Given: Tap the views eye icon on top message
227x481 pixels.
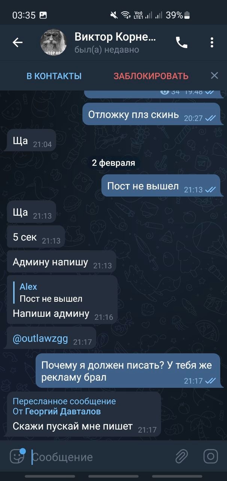Looking at the screenshot, I should tap(164, 91).
